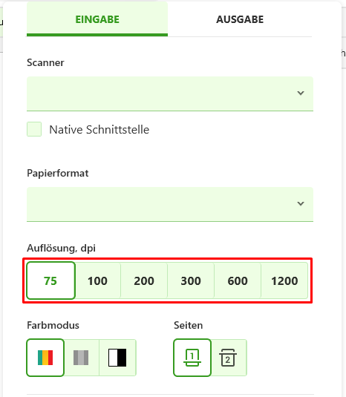
Task: Set resolution to 200 dpi
Action: (x=144, y=280)
